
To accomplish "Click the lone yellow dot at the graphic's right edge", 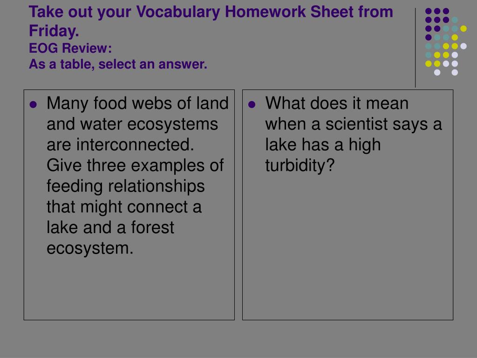I will pyautogui.click(x=463, y=28).
